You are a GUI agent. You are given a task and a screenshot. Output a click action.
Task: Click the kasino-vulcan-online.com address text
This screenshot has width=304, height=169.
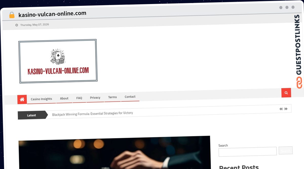tap(52, 14)
